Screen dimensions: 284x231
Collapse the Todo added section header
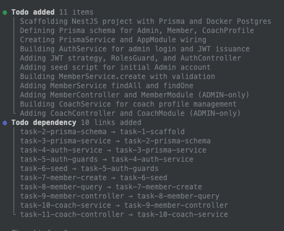53,12
